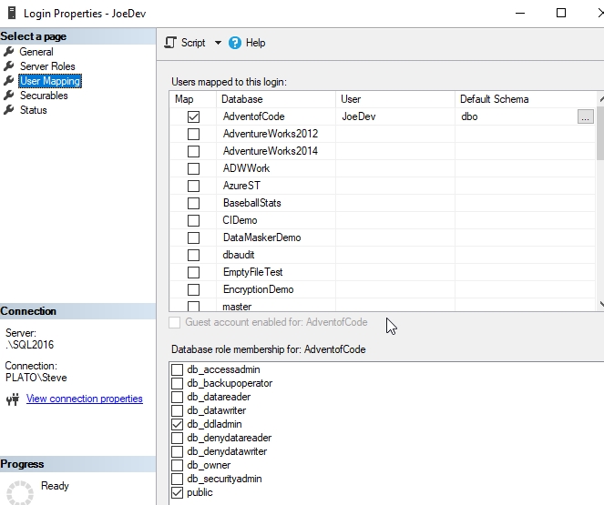Open Help via the question mark icon

[x=235, y=43]
